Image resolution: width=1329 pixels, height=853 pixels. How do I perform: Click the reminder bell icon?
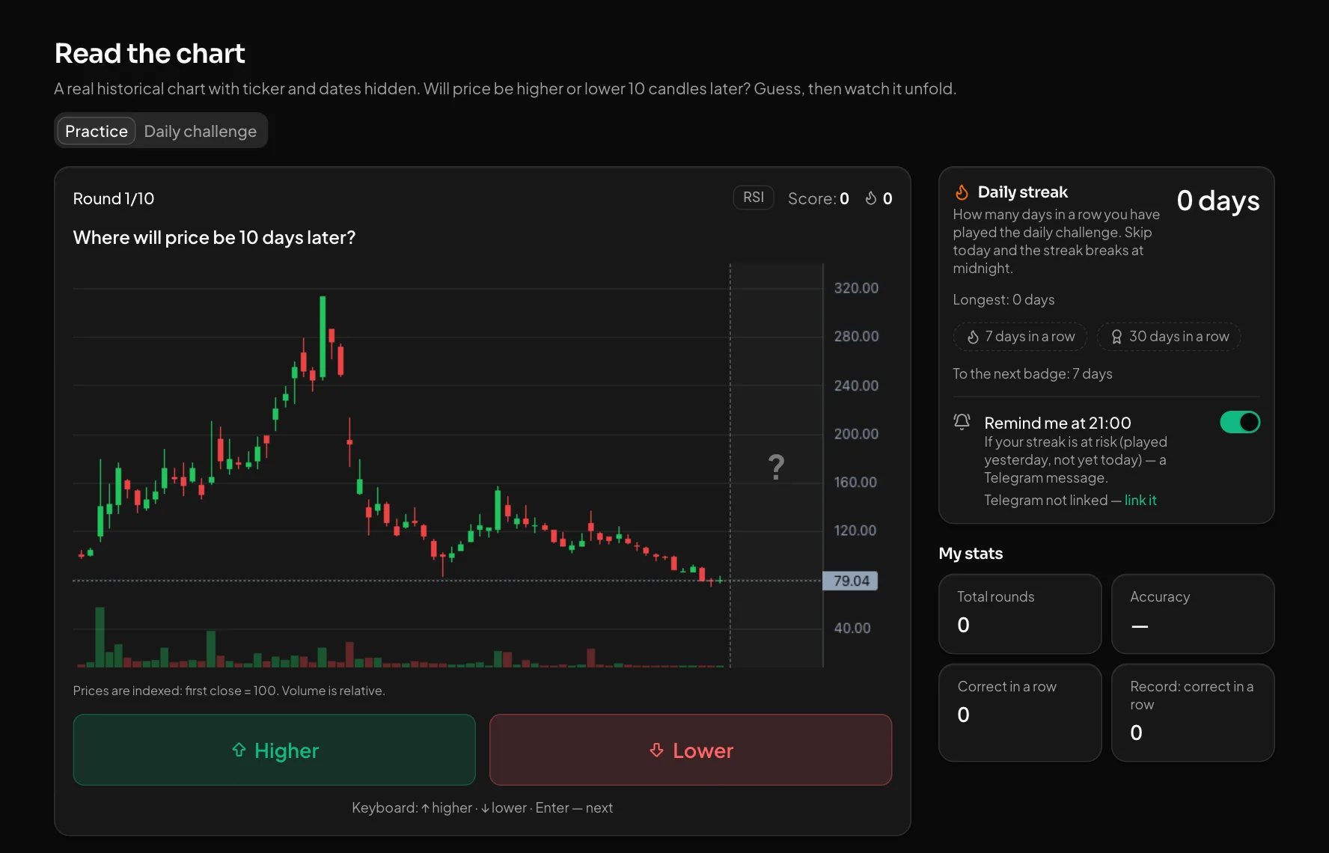click(x=962, y=422)
